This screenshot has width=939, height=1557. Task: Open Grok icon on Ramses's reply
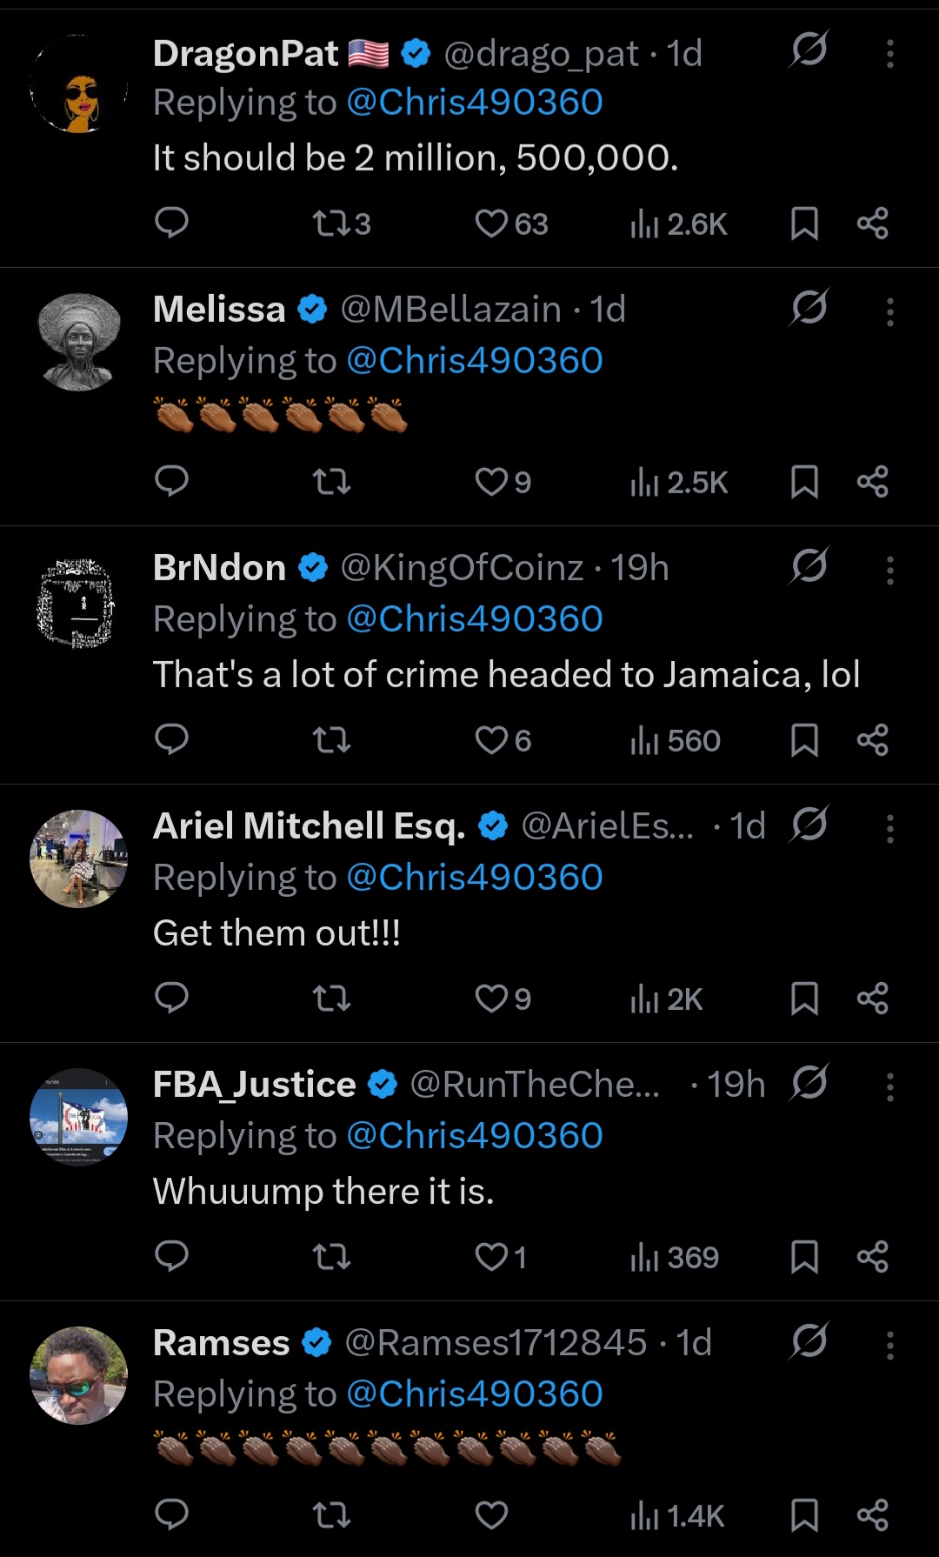pos(809,1340)
